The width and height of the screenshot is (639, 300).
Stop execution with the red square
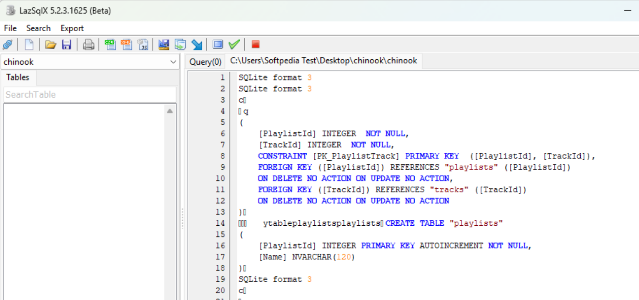(x=256, y=44)
